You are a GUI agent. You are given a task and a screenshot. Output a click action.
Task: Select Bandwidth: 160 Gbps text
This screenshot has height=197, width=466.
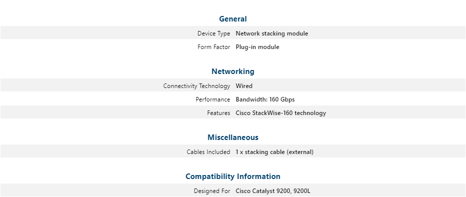pos(265,99)
